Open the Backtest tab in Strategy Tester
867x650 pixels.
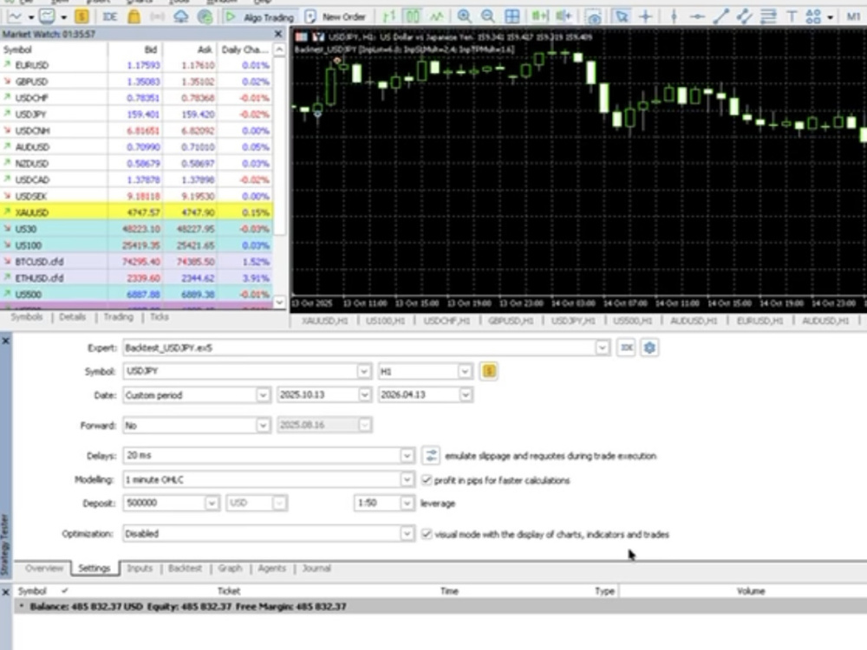(x=185, y=569)
